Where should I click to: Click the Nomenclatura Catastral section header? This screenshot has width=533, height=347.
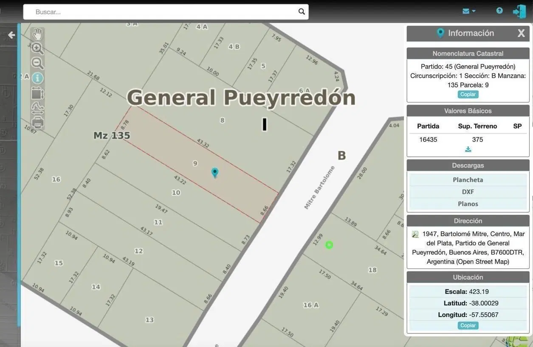tap(468, 54)
